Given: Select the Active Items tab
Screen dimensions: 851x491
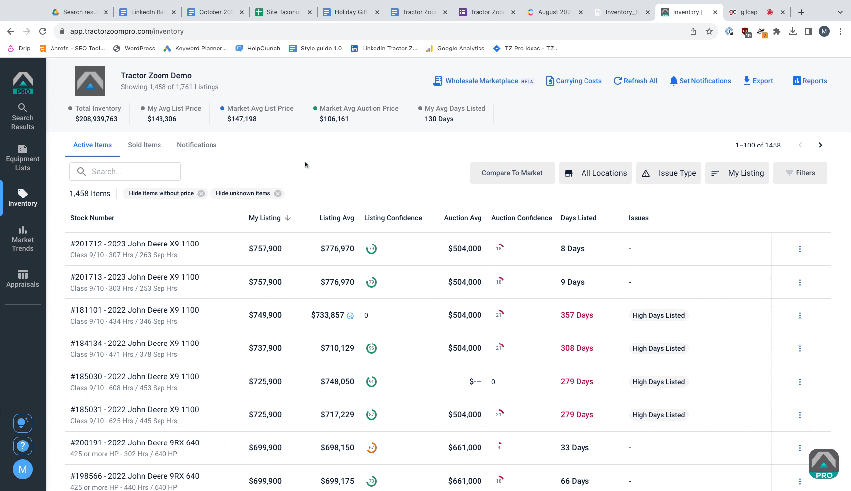Looking at the screenshot, I should (93, 145).
